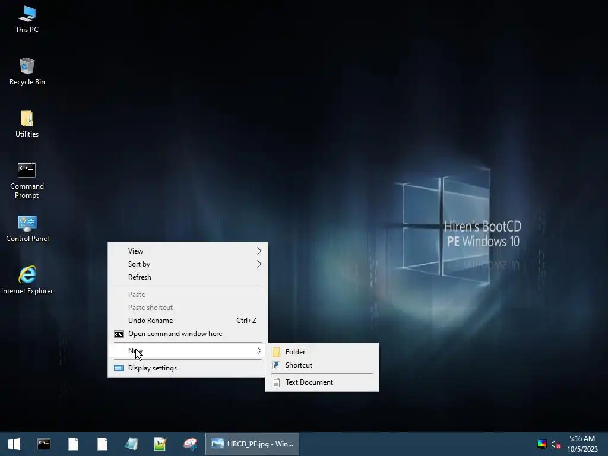Click the Shortcut icon in the New submenu

(276, 365)
